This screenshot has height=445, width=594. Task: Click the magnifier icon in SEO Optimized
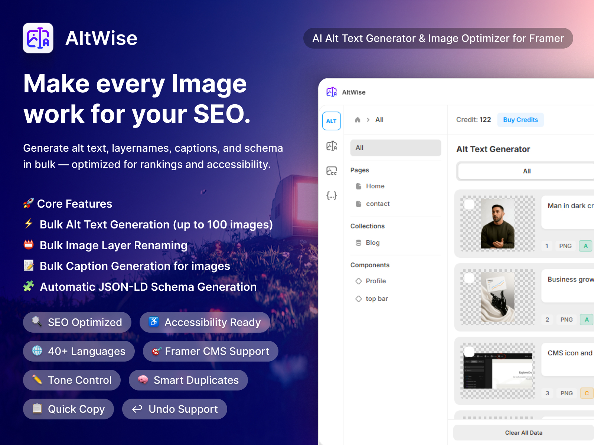point(37,321)
